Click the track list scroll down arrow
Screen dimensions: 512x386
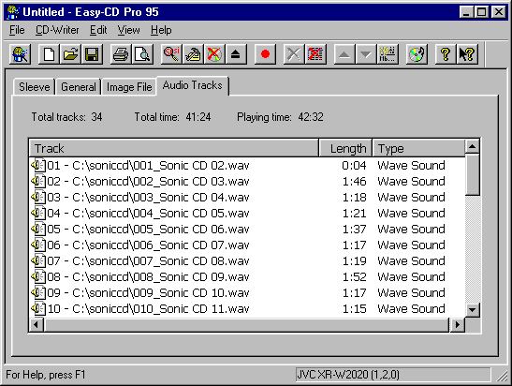coord(472,309)
